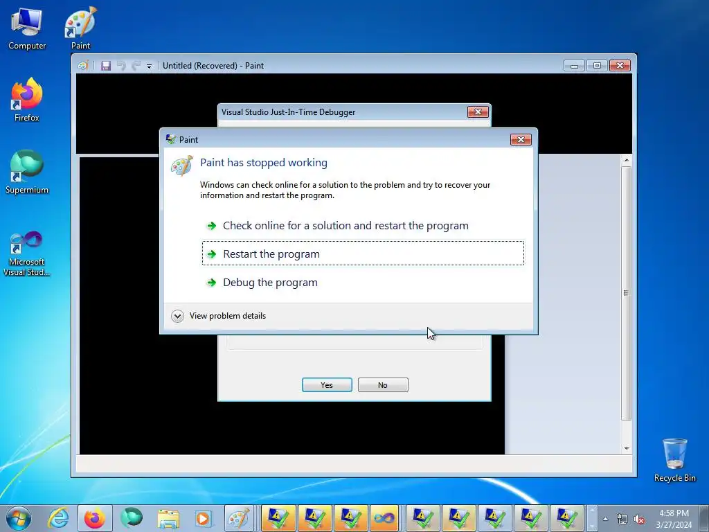This screenshot has height=532, width=709.
Task: Open Windows Explorer from the taskbar
Action: [x=168, y=518]
